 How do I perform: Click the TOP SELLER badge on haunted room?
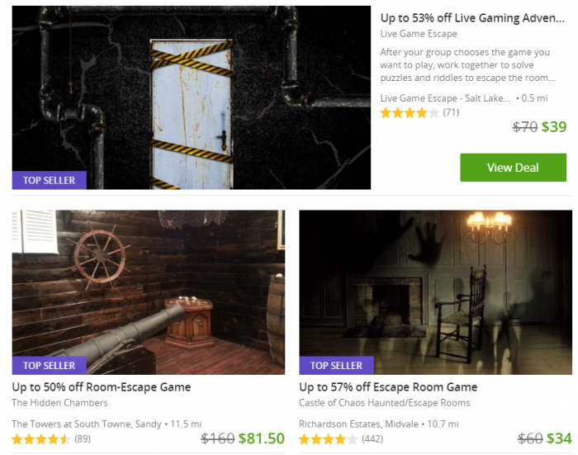336,365
